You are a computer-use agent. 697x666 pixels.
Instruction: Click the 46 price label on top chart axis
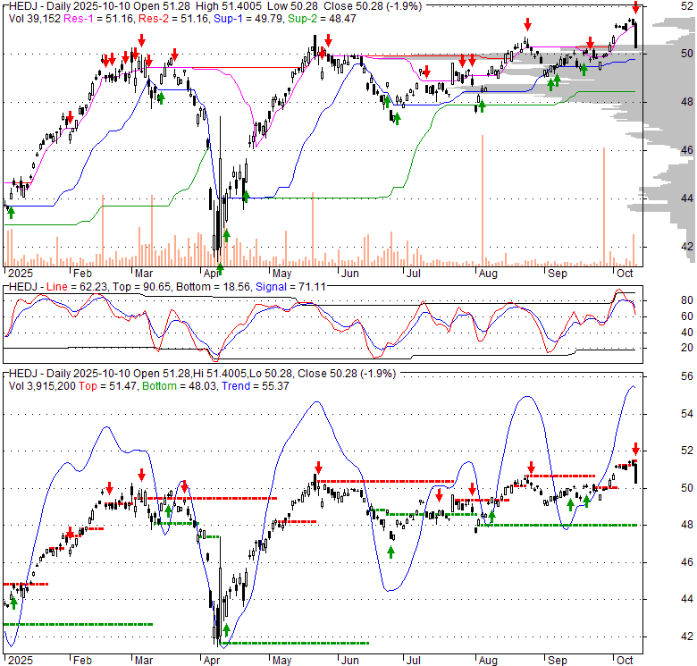687,150
